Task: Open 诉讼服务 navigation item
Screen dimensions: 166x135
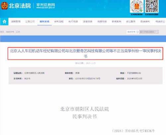Action: tap(131, 22)
